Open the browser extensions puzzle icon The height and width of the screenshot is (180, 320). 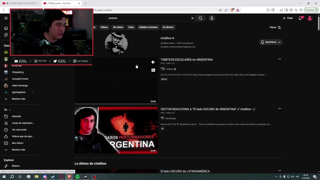pos(268,10)
